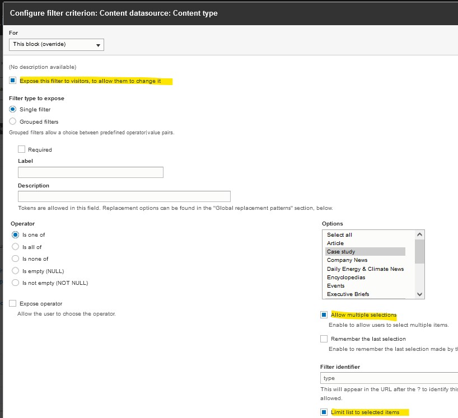
Task: Enable 'Remember the last selection' checkbox
Action: 324,339
